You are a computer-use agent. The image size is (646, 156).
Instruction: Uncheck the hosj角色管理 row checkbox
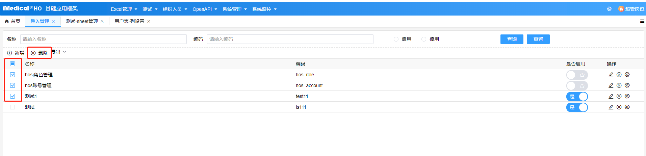12,75
